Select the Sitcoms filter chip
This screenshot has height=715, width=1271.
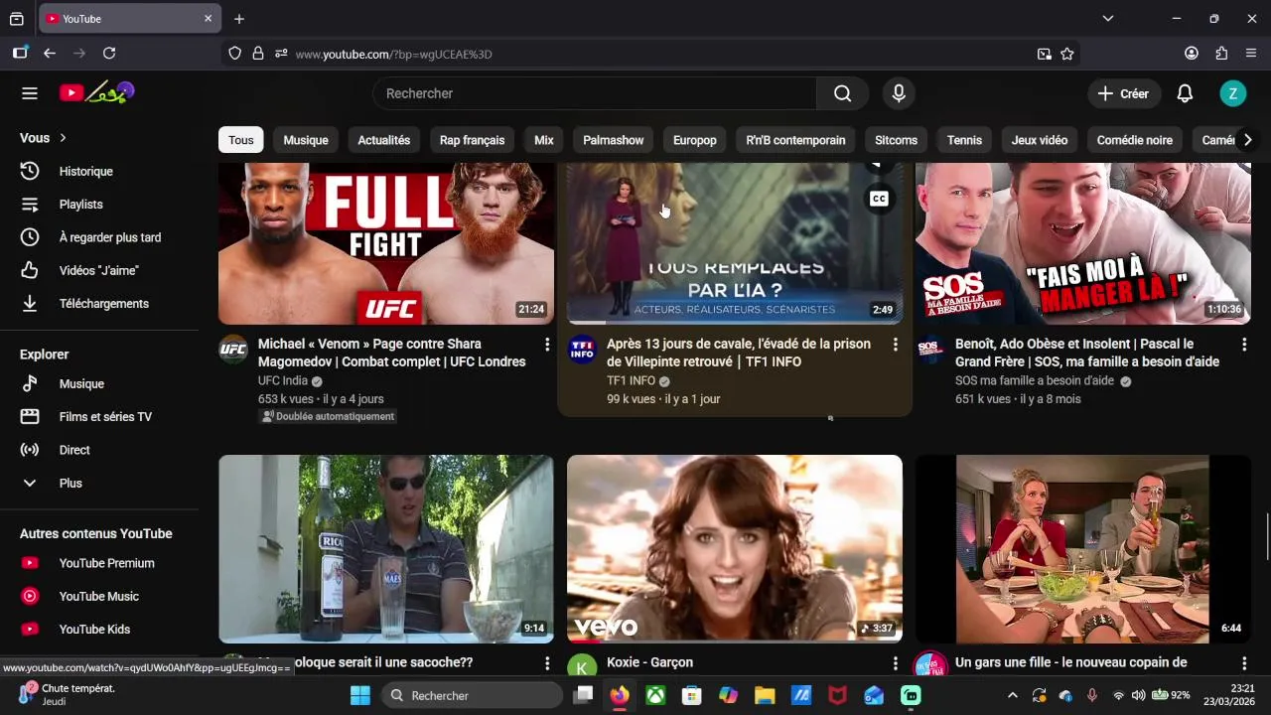click(x=896, y=140)
